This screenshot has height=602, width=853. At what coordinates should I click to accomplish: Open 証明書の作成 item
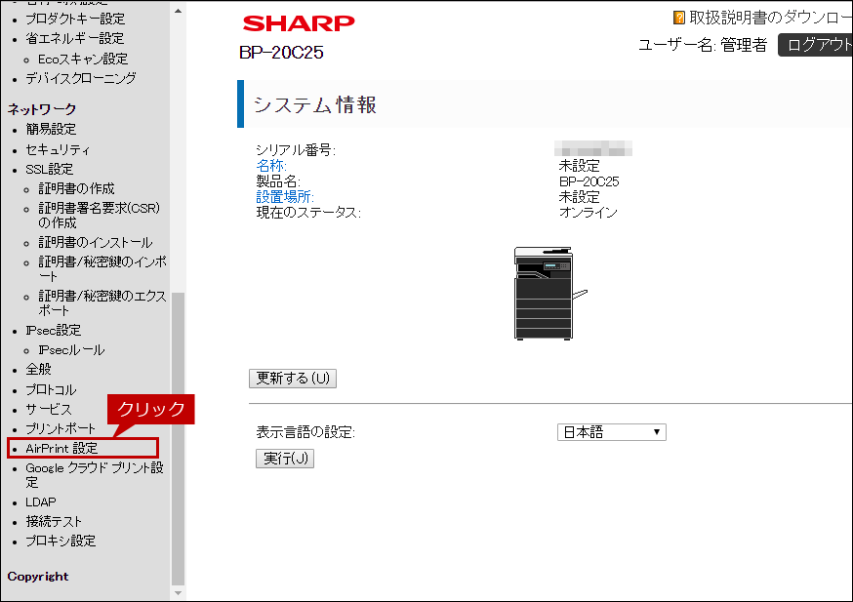pos(76,188)
